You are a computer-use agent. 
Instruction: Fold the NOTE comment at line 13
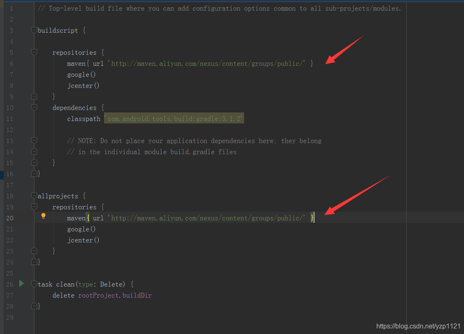[34, 141]
